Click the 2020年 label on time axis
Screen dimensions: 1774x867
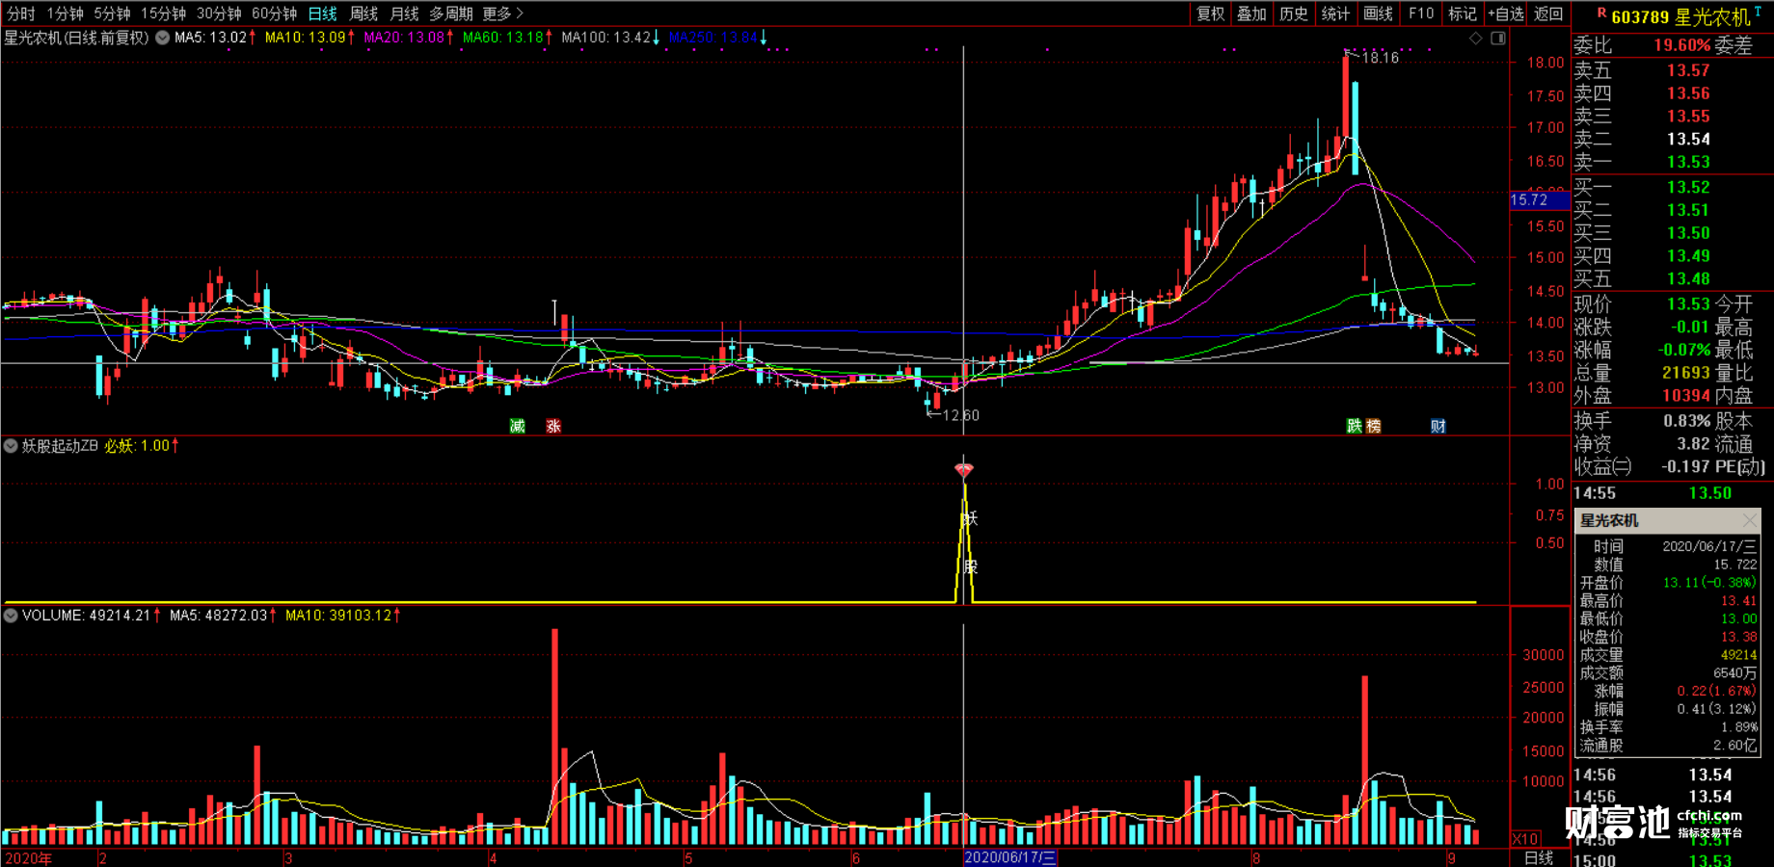[x=29, y=857]
